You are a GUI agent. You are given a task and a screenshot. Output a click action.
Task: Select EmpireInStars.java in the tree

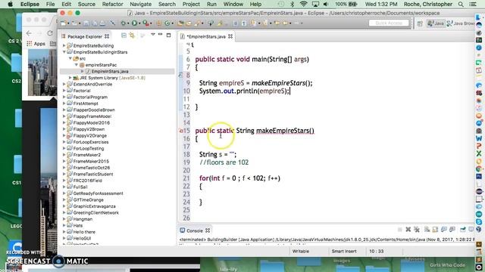[110, 71]
